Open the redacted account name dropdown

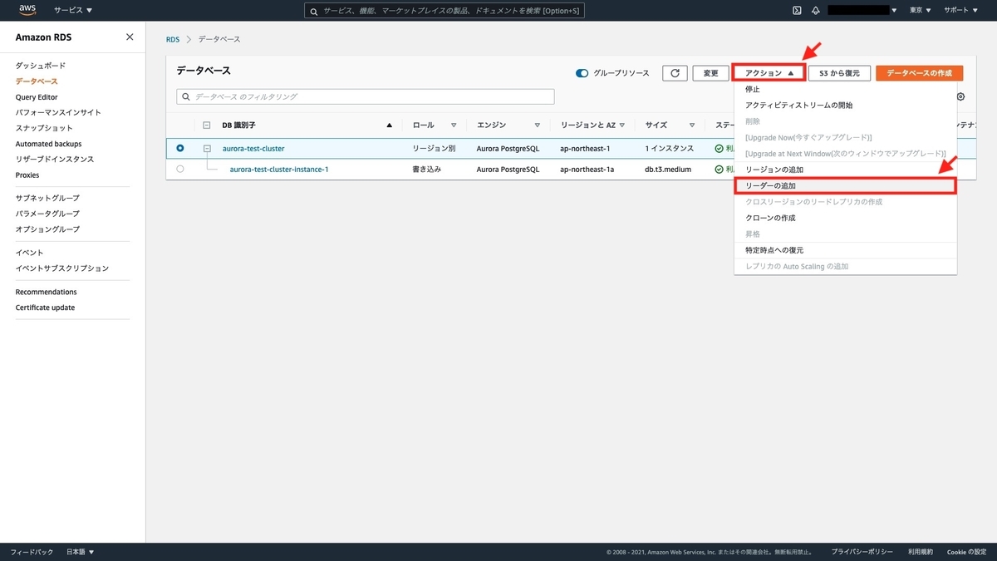[x=862, y=10]
